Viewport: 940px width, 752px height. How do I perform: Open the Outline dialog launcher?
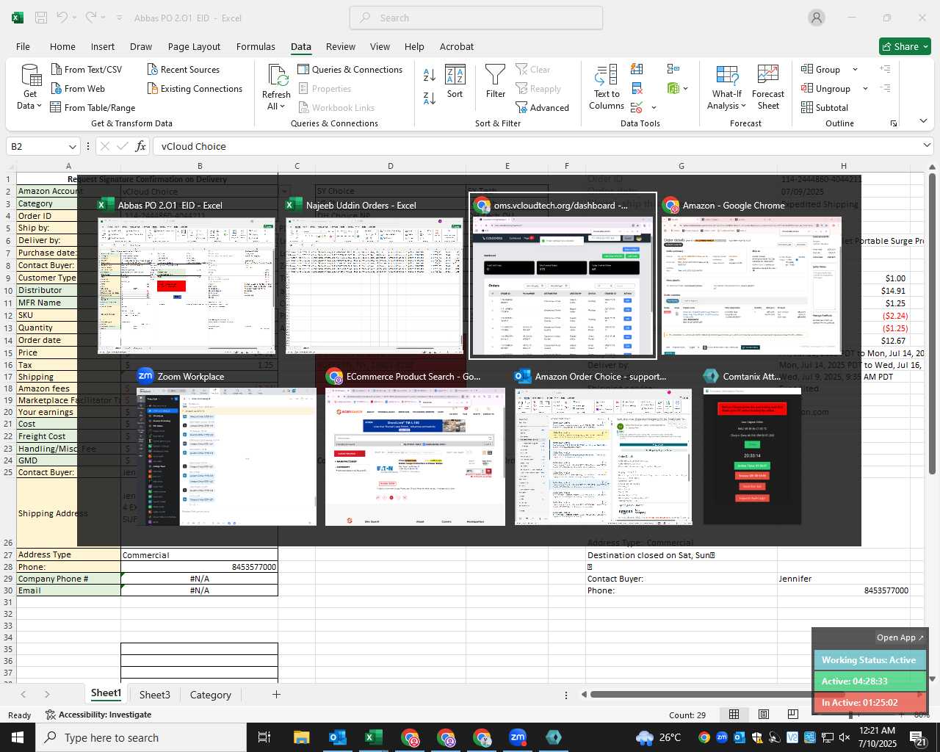894,123
